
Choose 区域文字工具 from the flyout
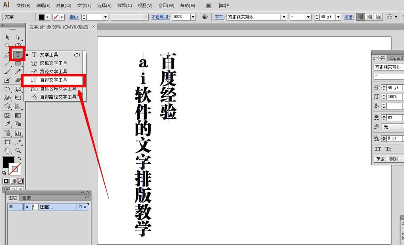54,63
